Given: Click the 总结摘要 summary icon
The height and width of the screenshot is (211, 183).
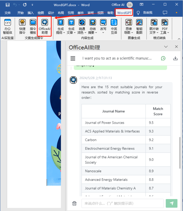Looking at the screenshot, I should click(93, 22).
